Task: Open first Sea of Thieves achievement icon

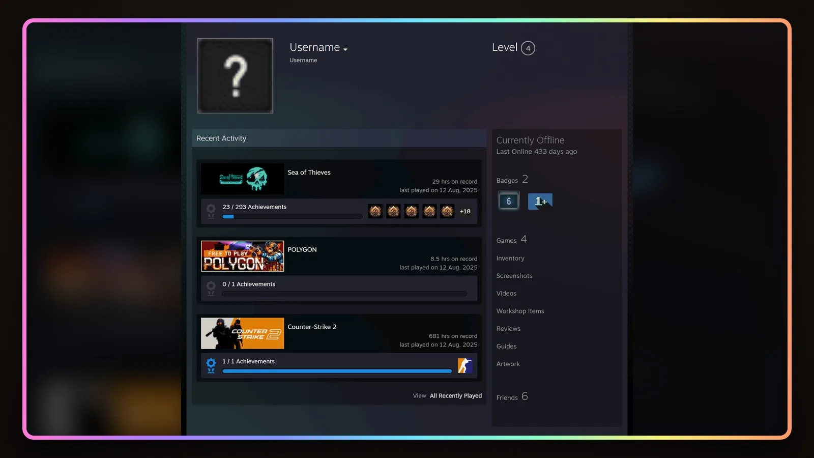Action: tap(375, 211)
